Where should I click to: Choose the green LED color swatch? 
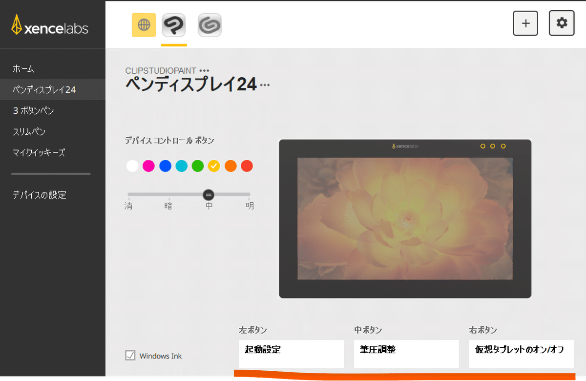coord(197,166)
